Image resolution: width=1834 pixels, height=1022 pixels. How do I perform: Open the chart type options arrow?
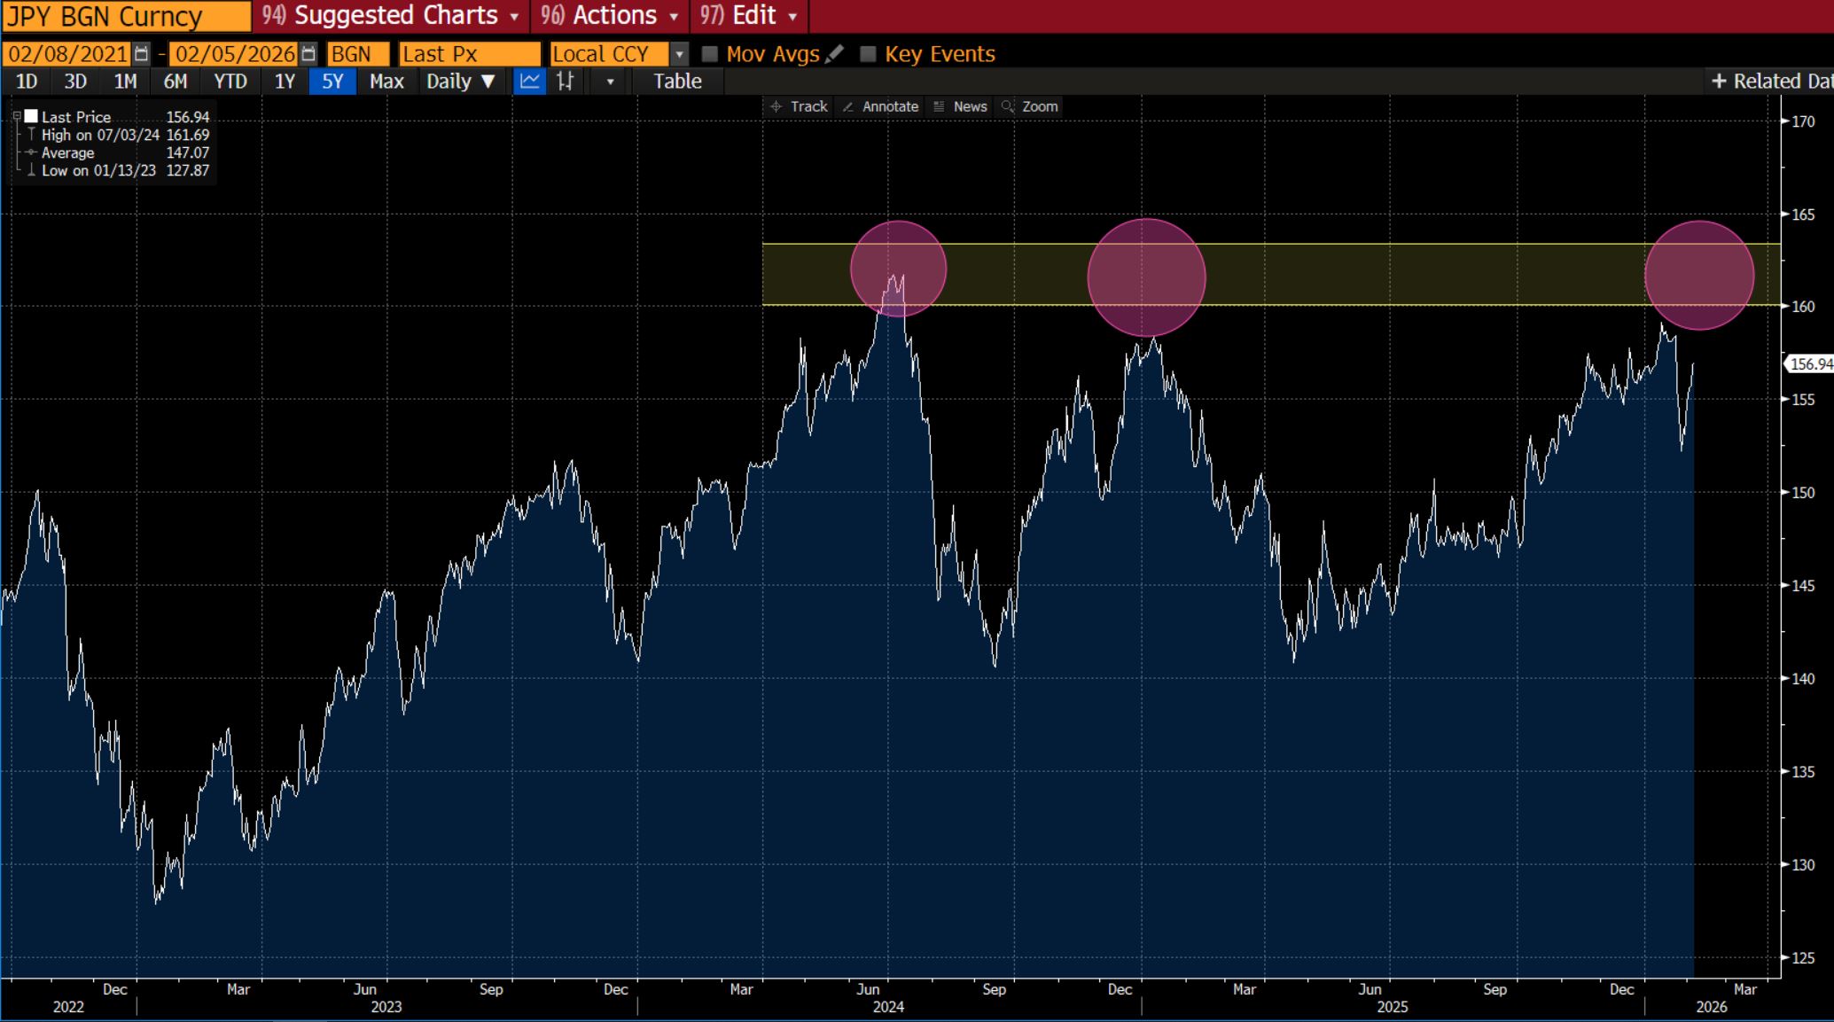[610, 82]
